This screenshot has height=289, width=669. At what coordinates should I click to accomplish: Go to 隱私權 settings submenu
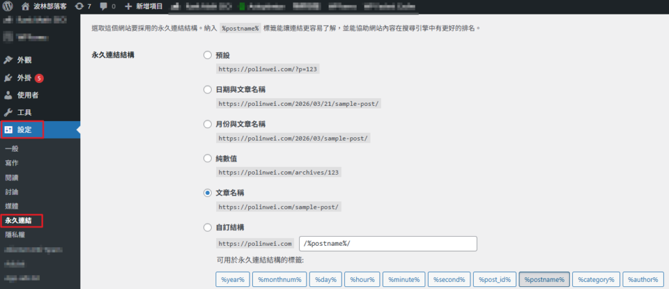15,235
